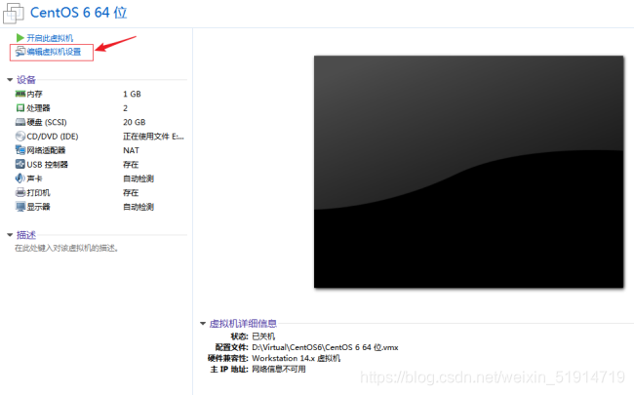634x395 pixels.
Task: Click the edit virtual machine settings icon
Action: point(20,52)
